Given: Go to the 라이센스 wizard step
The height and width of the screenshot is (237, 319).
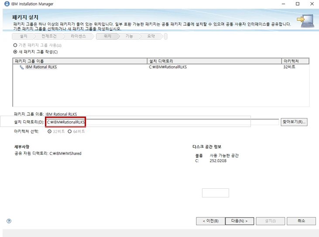Looking at the screenshot, I should (x=79, y=37).
